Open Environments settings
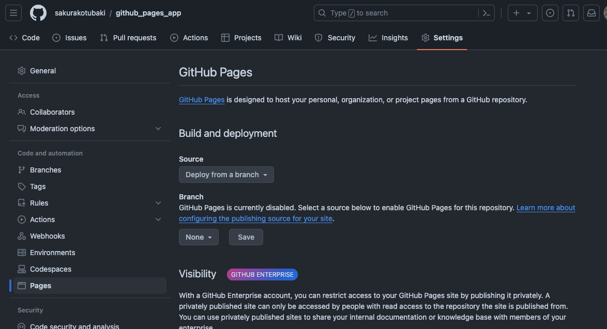607x329 pixels. point(90,253)
